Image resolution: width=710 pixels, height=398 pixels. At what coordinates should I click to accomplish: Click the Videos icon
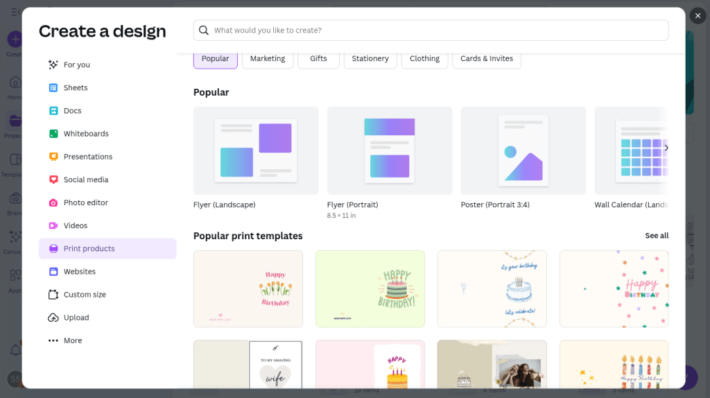53,225
